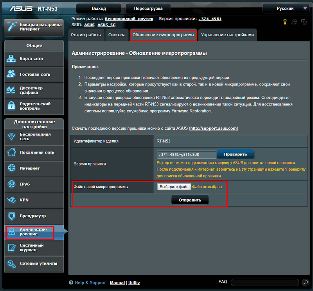Click the System Log notepad icon
The width and height of the screenshot is (313, 291).
coord(12,248)
